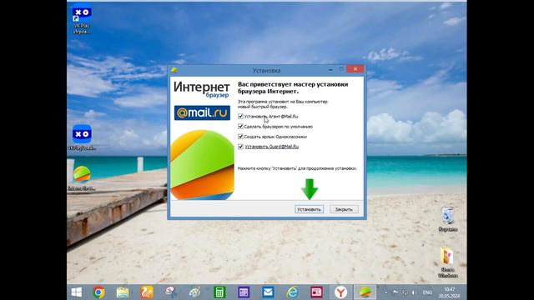Launch UC Browser from taskbar
Screen dimensions: 534x300
[147, 292]
